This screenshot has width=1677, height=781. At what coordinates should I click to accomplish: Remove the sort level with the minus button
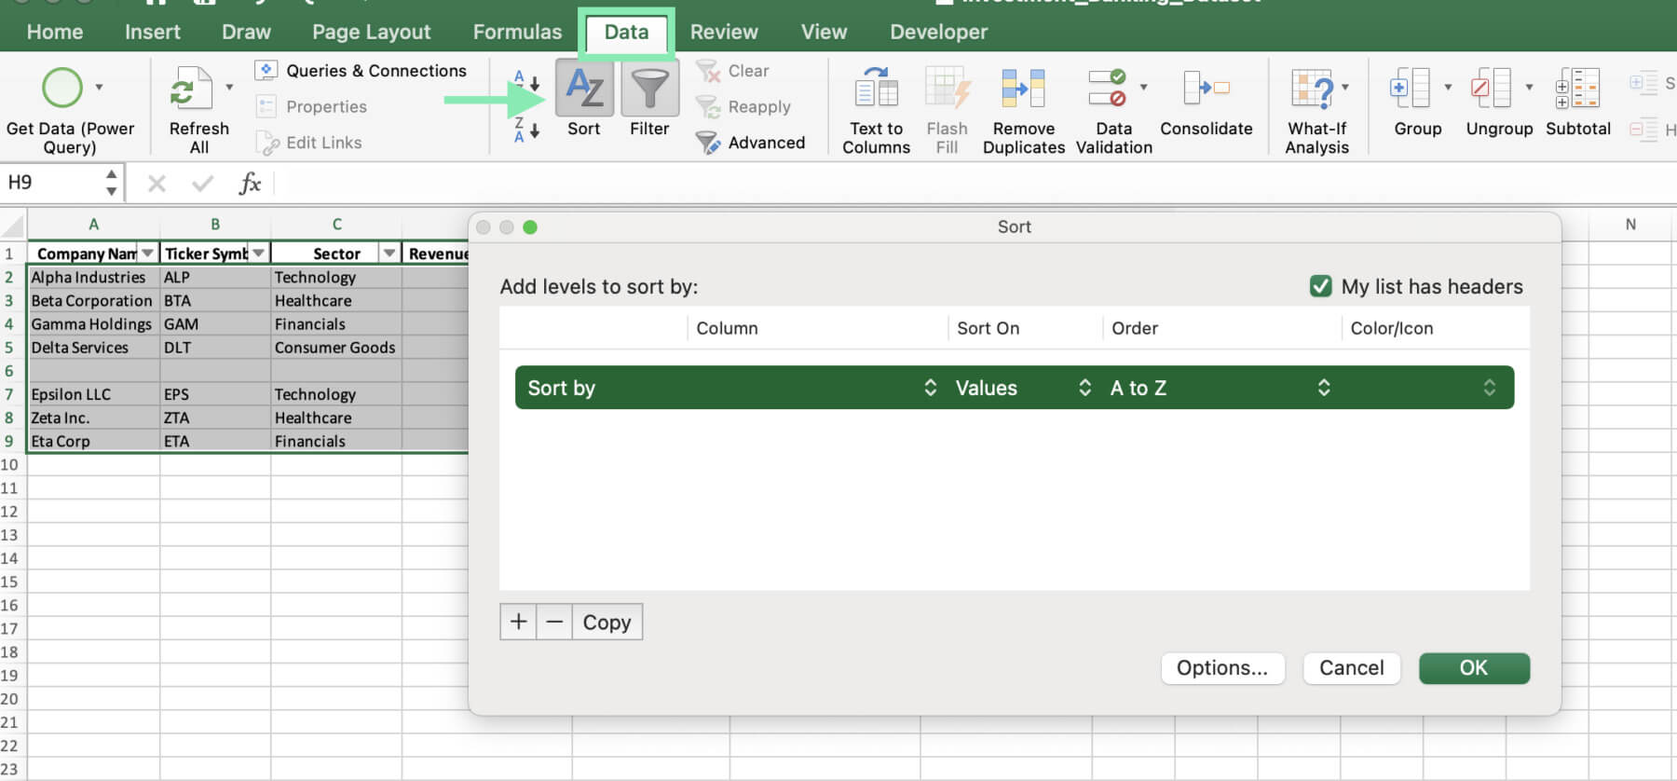tap(554, 622)
